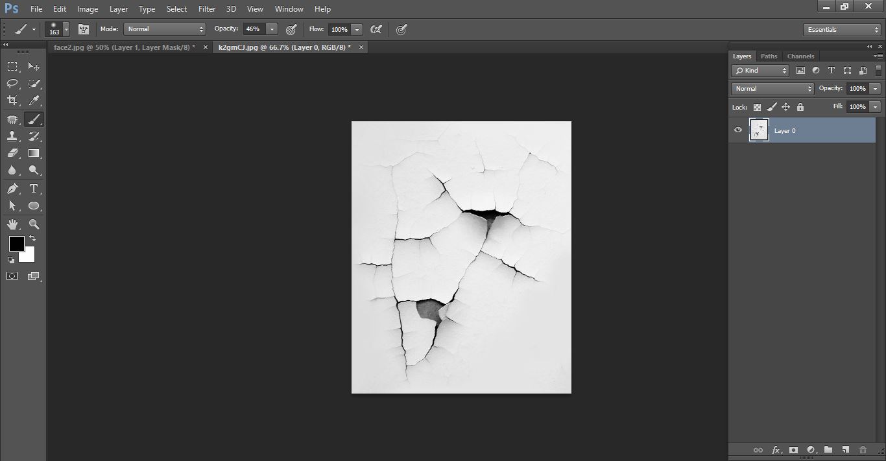Screen dimensions: 886x461
Task: Click the black foreground color swatch
Action: pos(16,244)
